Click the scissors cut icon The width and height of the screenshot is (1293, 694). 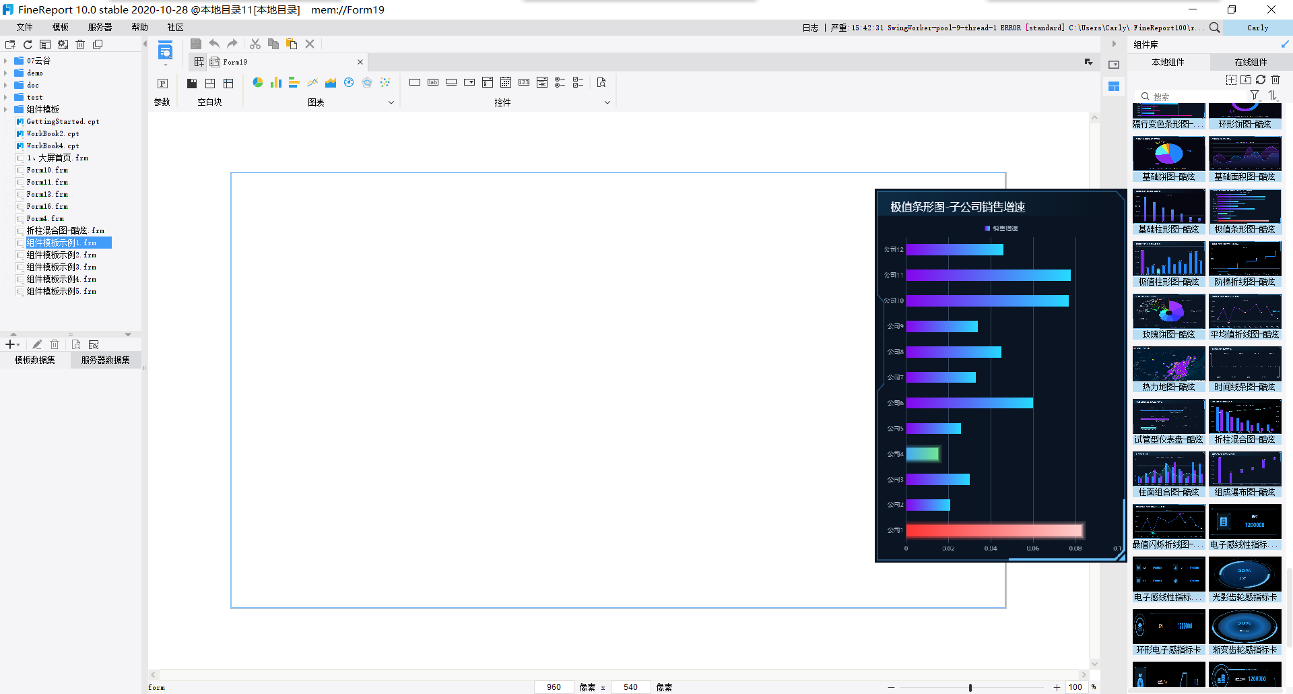tap(255, 44)
